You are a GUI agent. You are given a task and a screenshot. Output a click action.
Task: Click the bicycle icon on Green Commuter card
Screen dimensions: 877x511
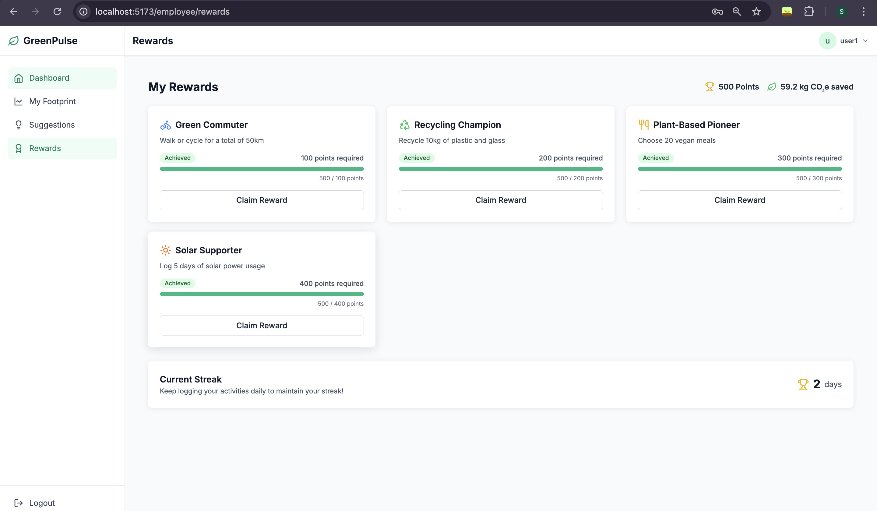pos(165,125)
